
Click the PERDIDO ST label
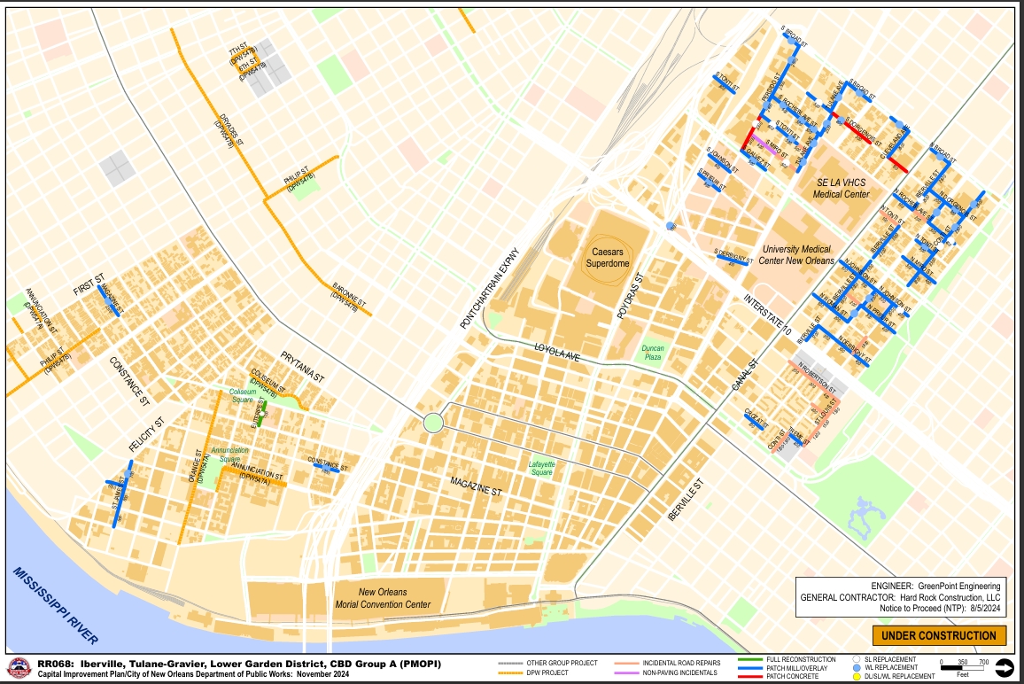coord(771,86)
